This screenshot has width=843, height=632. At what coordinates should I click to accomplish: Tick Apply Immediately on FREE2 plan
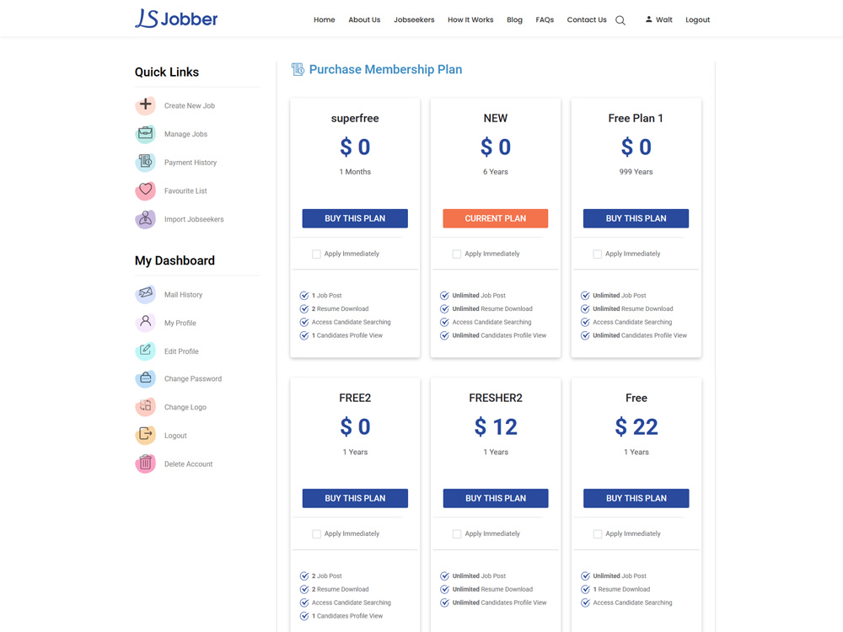click(x=316, y=533)
